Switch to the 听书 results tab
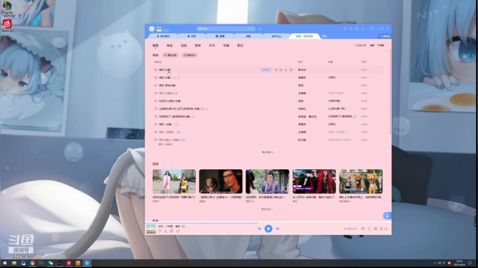The image size is (478, 268). point(212,45)
